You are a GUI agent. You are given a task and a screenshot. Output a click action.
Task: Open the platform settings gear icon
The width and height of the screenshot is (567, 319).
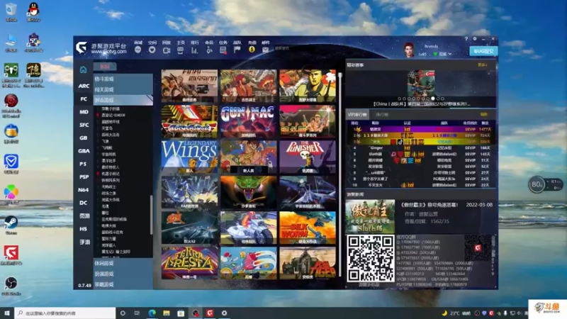[x=475, y=39]
